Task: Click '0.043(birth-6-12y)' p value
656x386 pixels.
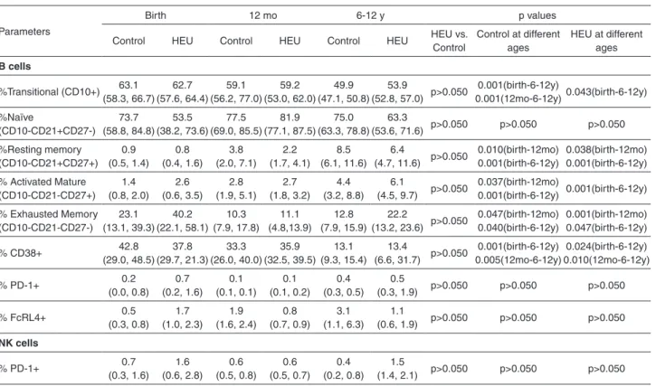Action: pos(606,92)
